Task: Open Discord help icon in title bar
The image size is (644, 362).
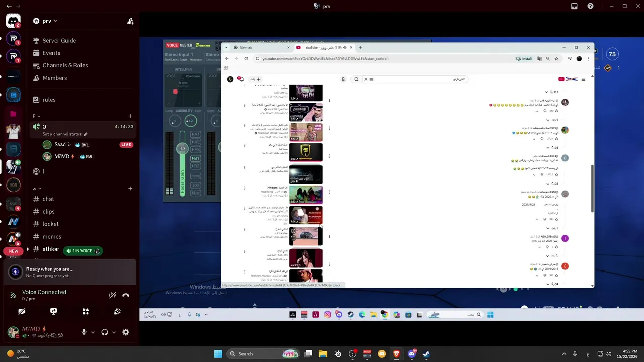Action: pyautogui.click(x=590, y=6)
